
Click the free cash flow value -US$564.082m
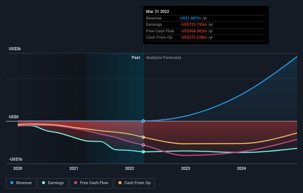pyautogui.click(x=193, y=31)
